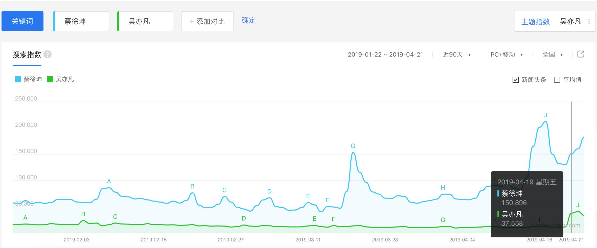Click the 添加对比 add comparison button
This screenshot has height=248, width=597.
click(x=207, y=21)
